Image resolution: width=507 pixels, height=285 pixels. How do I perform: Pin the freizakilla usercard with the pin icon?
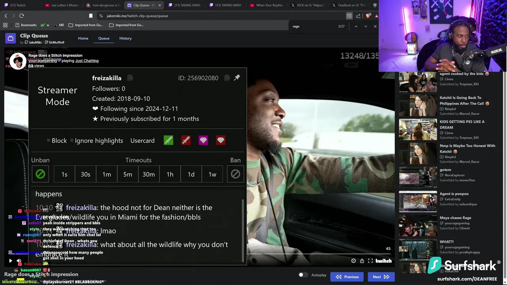(237, 78)
